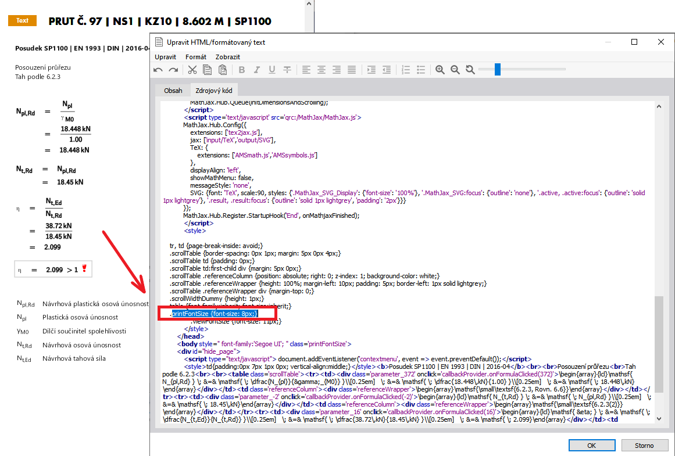675x456 pixels.
Task: Click the .printFontSize CSS line
Action: pyautogui.click(x=214, y=314)
